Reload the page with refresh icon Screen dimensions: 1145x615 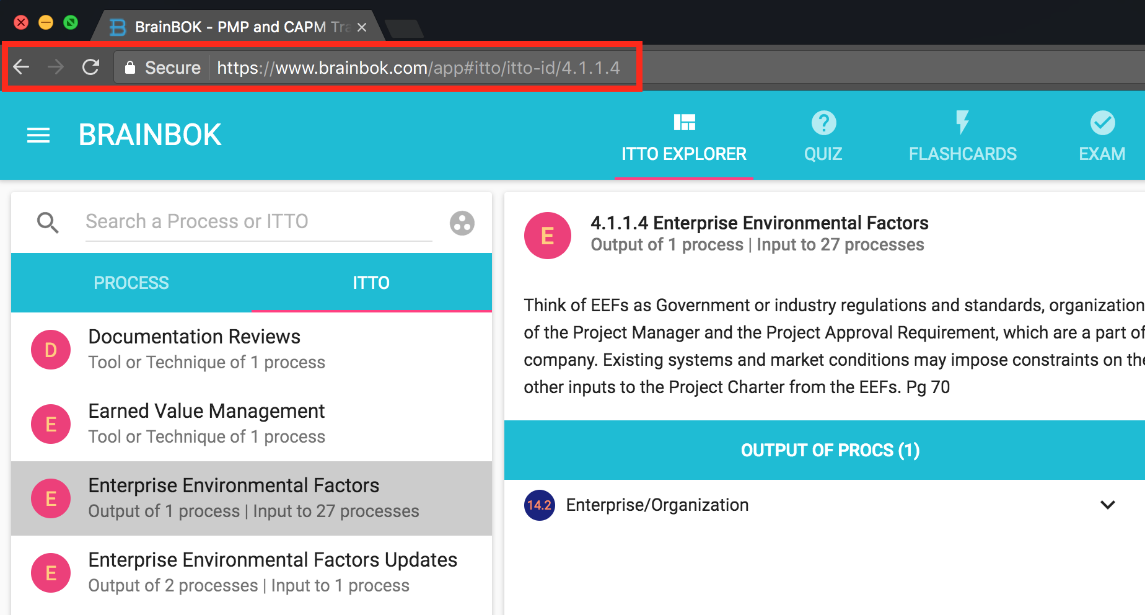(x=91, y=67)
